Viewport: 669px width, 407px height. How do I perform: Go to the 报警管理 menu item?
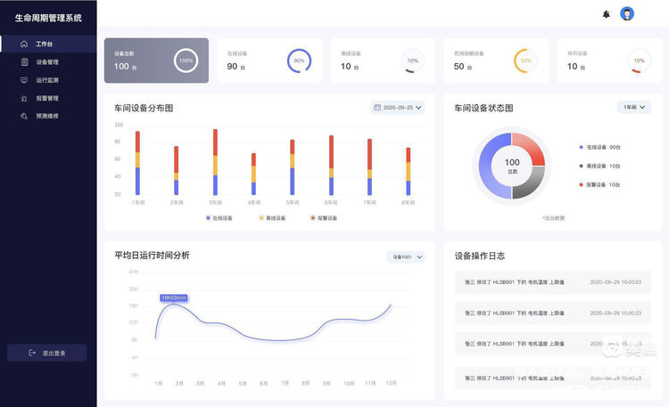(47, 98)
